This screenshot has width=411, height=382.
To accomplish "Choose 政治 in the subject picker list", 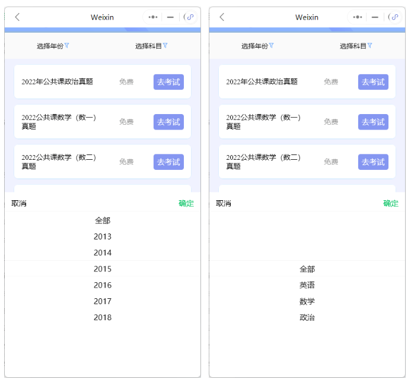I will point(307,317).
